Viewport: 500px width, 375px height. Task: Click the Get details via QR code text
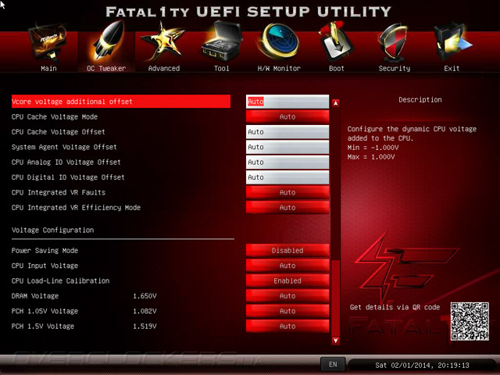coord(395,307)
